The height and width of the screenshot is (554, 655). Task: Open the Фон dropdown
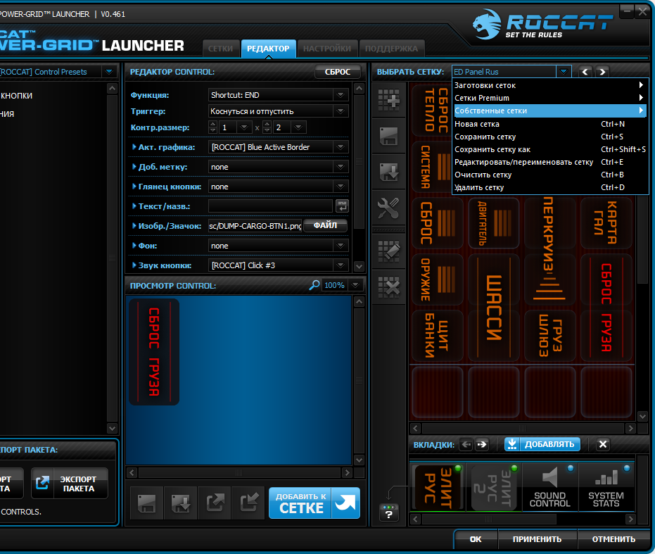[x=341, y=246]
